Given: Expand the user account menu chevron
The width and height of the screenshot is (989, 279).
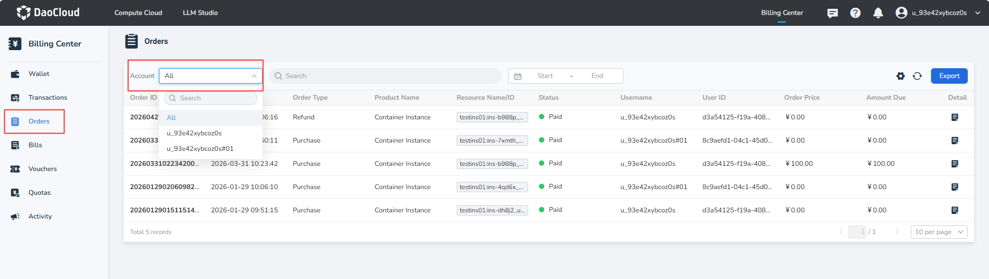Looking at the screenshot, I should pyautogui.click(x=978, y=13).
